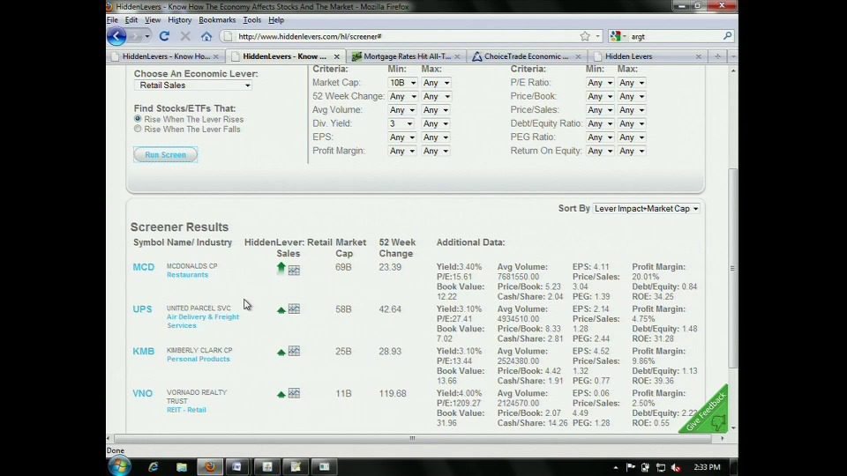Screen dimensions: 847x476
Task: Click green up arrow for KMB
Action: (x=281, y=352)
